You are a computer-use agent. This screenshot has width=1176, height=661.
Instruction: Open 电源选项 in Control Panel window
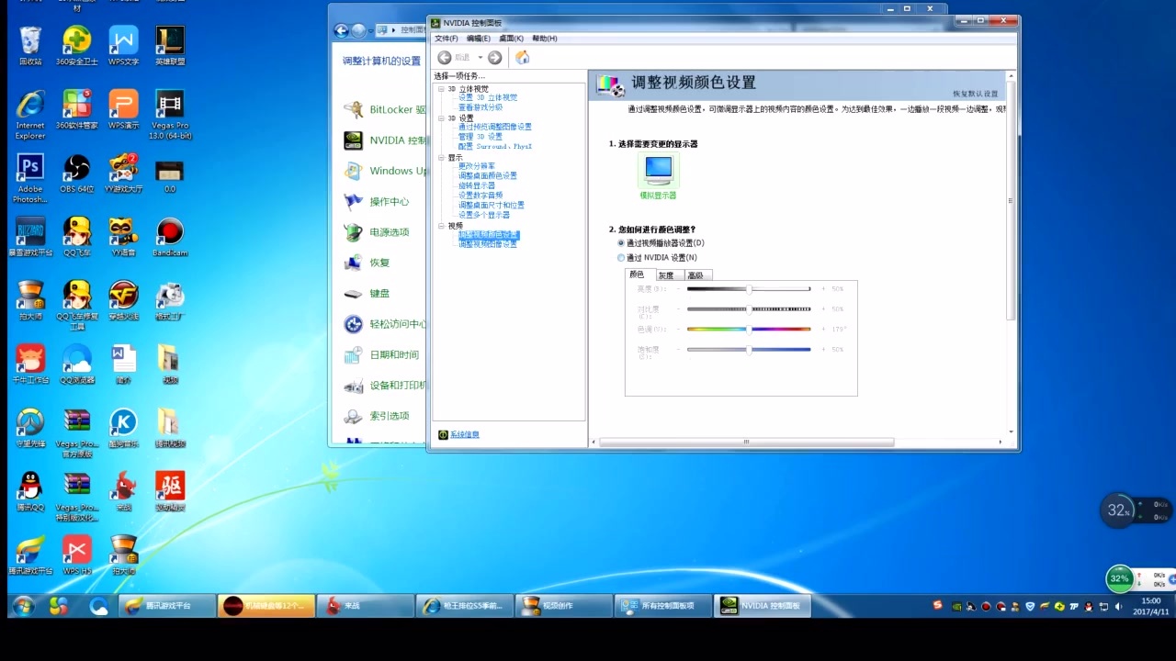click(377, 232)
